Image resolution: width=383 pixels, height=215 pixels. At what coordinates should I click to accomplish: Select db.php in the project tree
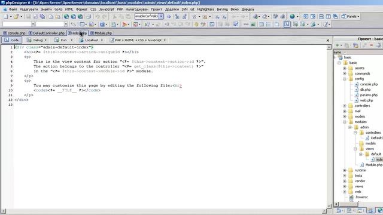pyautogui.click(x=365, y=90)
